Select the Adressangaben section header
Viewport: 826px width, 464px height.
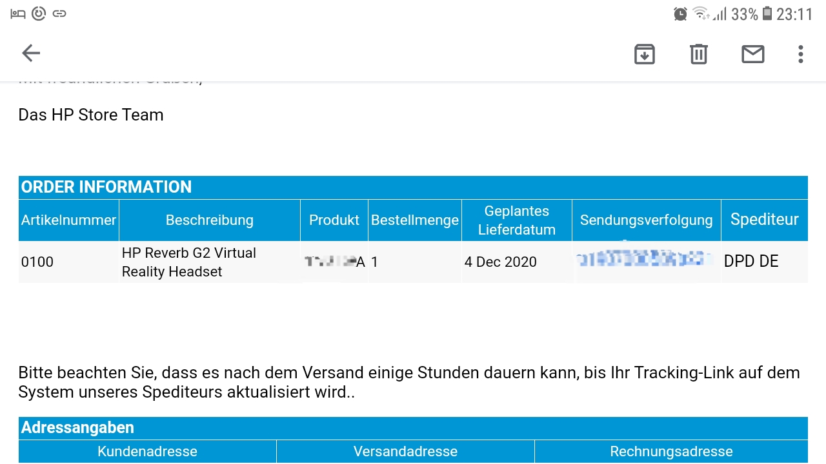pos(413,428)
